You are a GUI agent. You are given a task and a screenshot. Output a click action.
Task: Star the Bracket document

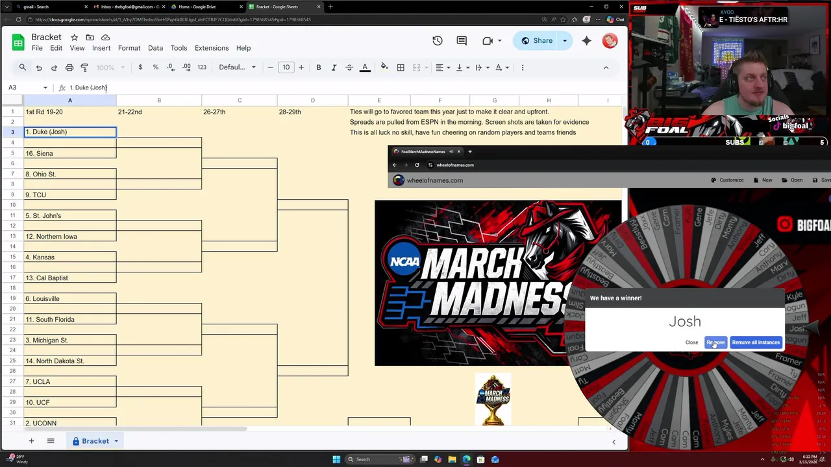point(74,38)
